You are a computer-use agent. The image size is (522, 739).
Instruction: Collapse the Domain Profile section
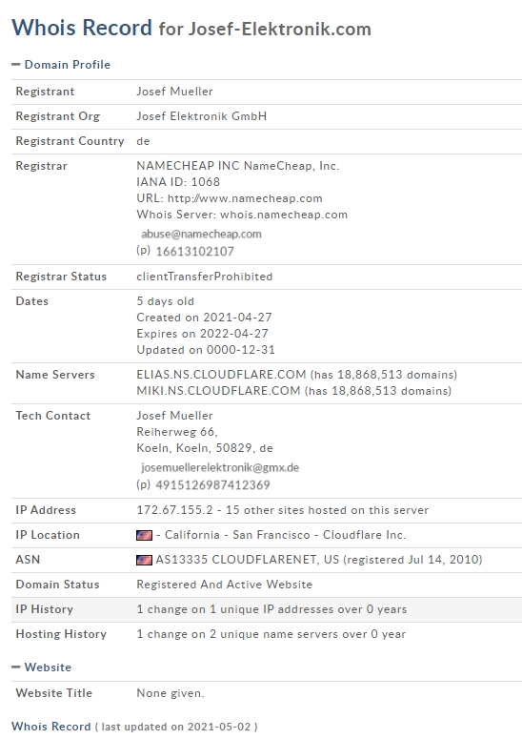[16, 65]
